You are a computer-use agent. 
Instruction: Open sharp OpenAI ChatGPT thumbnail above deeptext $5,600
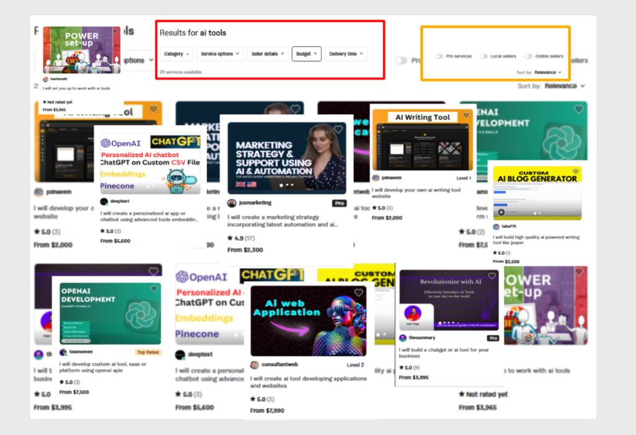150,163
